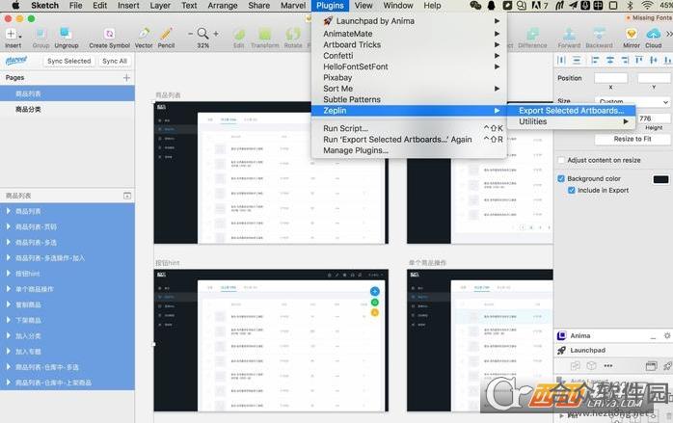This screenshot has height=423, width=673.
Task: Open Utilities submenu under Zeplin
Action: coord(572,121)
